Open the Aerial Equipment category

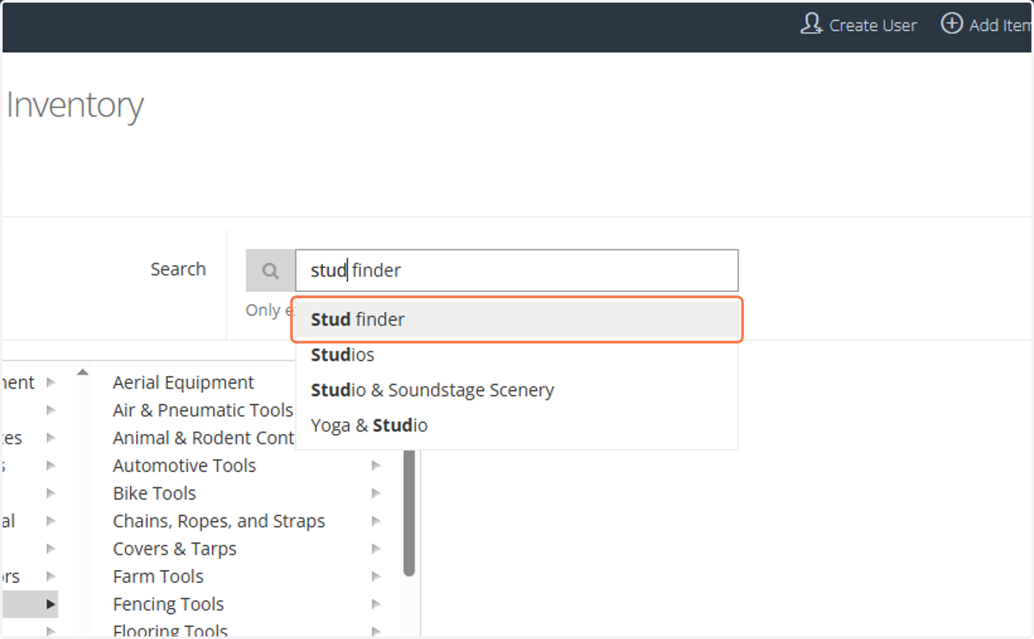click(184, 382)
